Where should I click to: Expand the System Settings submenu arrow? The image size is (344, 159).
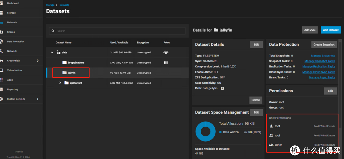(38, 99)
